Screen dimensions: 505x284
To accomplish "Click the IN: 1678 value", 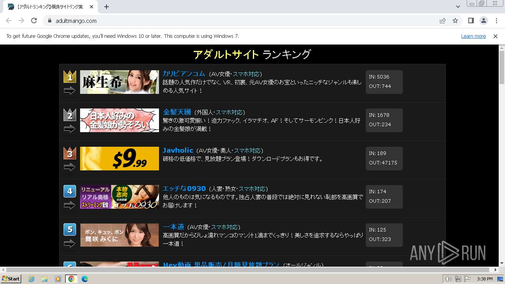I will pyautogui.click(x=383, y=115).
